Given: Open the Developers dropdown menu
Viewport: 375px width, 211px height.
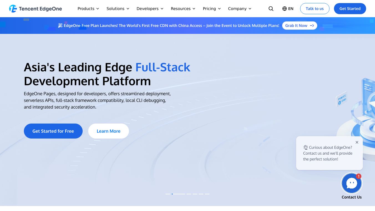Looking at the screenshot, I should coord(150,9).
